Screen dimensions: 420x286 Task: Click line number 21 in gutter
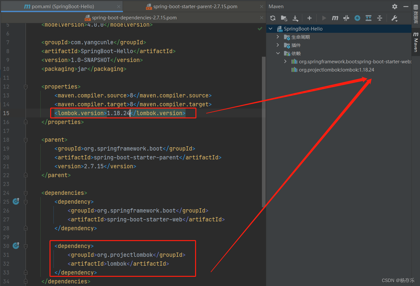(x=6, y=166)
